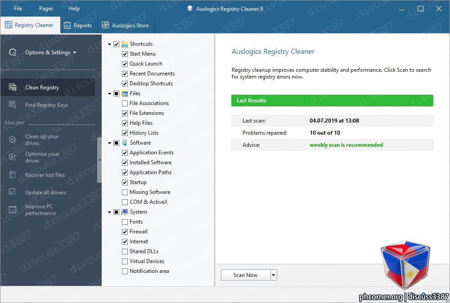
Task: Enable the Missing Software checkbox
Action: (x=125, y=192)
